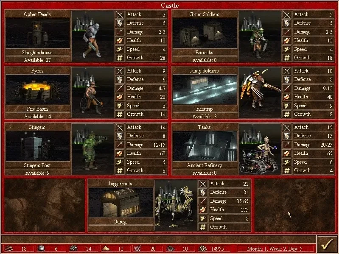Image resolution: width=339 pixels, height=254 pixels.
Task: Click the Slaughterhouse Available: 27 text
Action: point(37,60)
